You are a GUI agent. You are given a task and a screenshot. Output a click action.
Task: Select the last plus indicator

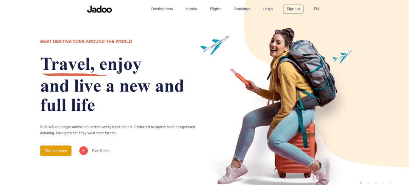coord(390,183)
